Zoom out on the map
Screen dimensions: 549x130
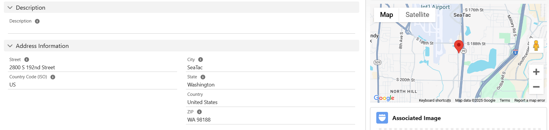[536, 87]
